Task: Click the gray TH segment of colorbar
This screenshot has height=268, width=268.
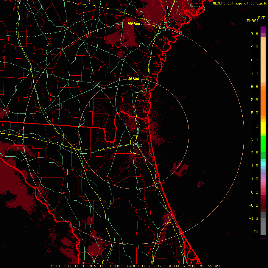Action: [263, 228]
